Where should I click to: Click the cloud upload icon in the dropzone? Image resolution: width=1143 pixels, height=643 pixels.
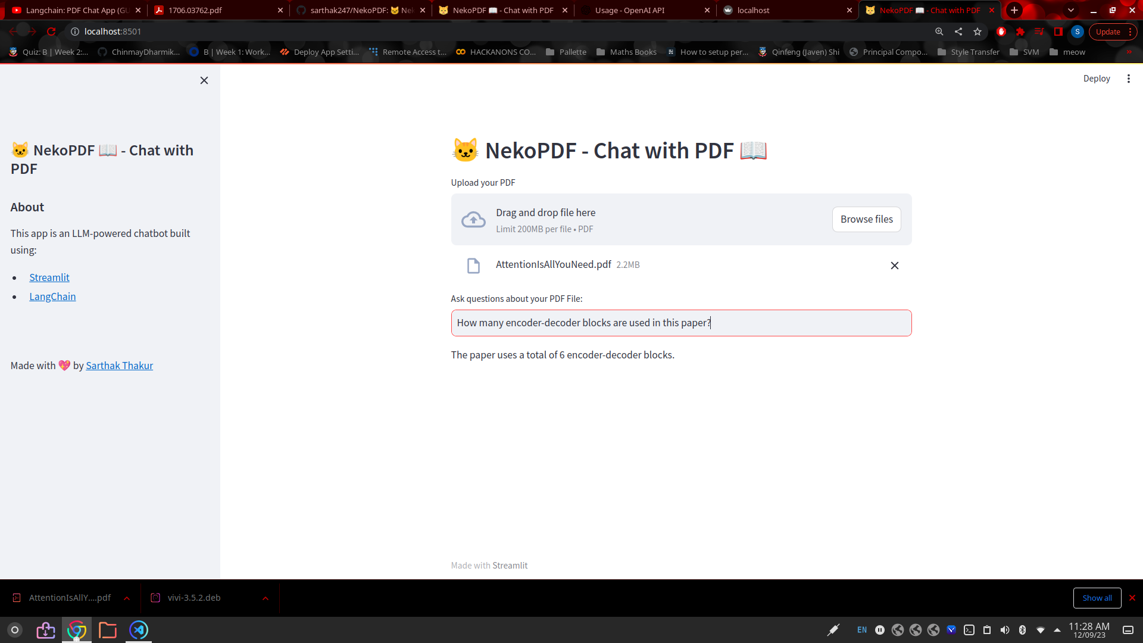click(x=473, y=220)
